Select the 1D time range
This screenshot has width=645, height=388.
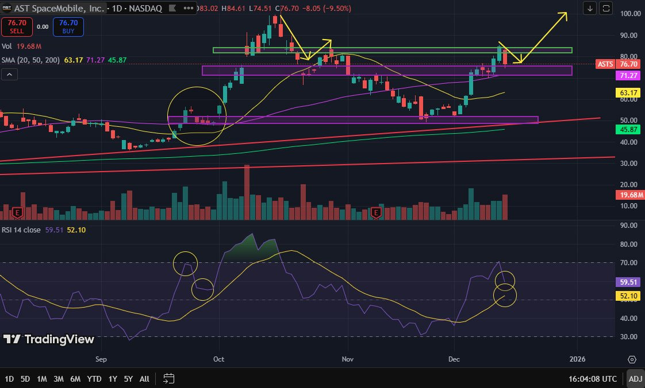point(9,379)
